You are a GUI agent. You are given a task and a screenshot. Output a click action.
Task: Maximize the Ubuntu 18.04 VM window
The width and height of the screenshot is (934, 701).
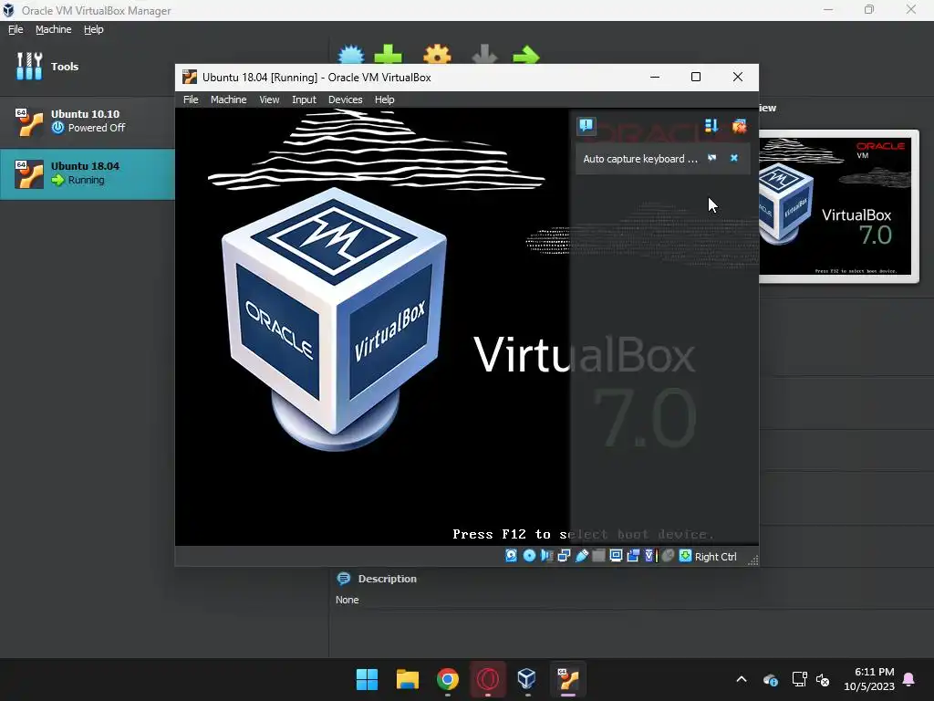[696, 77]
